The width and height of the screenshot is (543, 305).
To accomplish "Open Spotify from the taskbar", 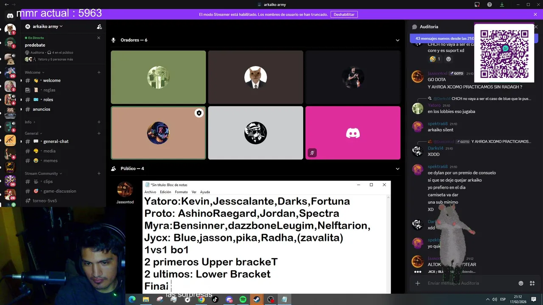I will pyautogui.click(x=243, y=299).
